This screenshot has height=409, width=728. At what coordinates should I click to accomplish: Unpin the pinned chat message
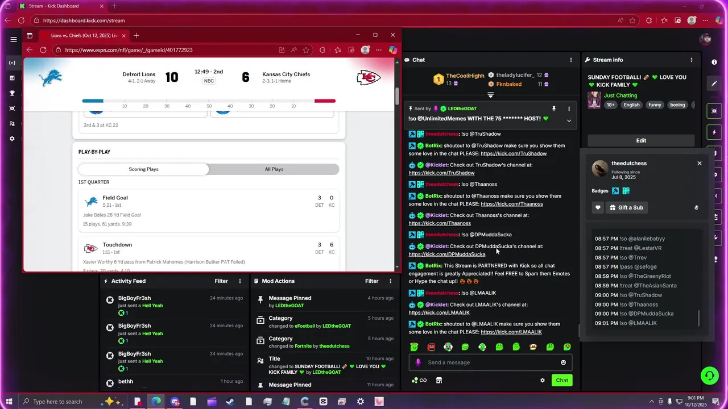tap(553, 108)
